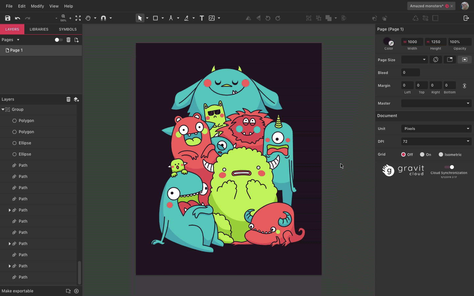Select the Rectangle shape tool

[x=155, y=18]
